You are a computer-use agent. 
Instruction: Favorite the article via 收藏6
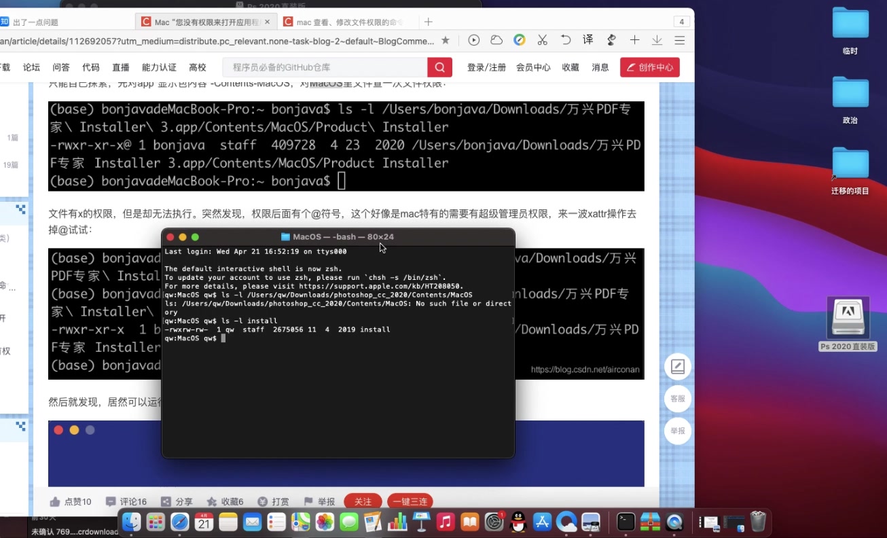click(x=225, y=502)
